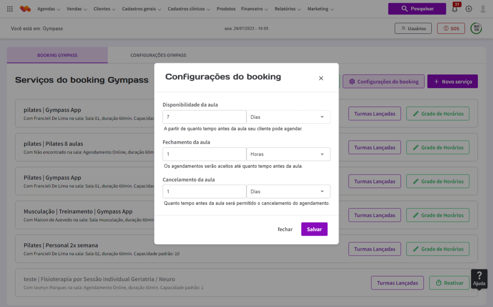The width and height of the screenshot is (493, 307).
Task: Switch to Configurações Gympass tab
Action: (158, 55)
